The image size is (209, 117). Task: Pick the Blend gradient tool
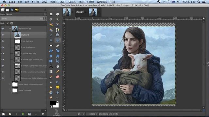[51, 71]
